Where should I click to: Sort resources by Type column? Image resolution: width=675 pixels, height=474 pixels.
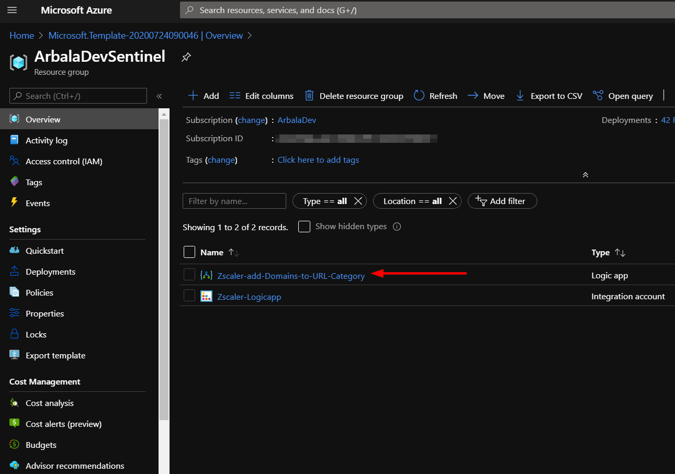point(609,252)
